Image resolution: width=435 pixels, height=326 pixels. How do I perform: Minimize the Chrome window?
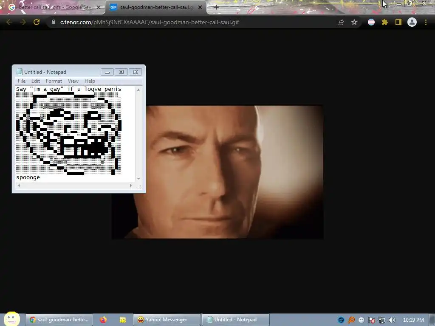tap(399, 4)
